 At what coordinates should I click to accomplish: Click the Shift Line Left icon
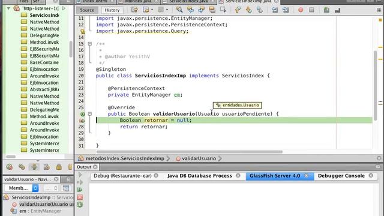pyautogui.click(x=275, y=10)
